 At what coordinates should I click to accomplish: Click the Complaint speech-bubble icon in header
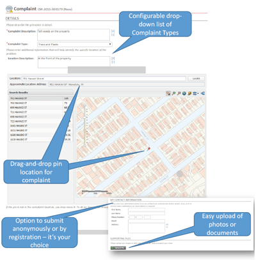[10, 9]
